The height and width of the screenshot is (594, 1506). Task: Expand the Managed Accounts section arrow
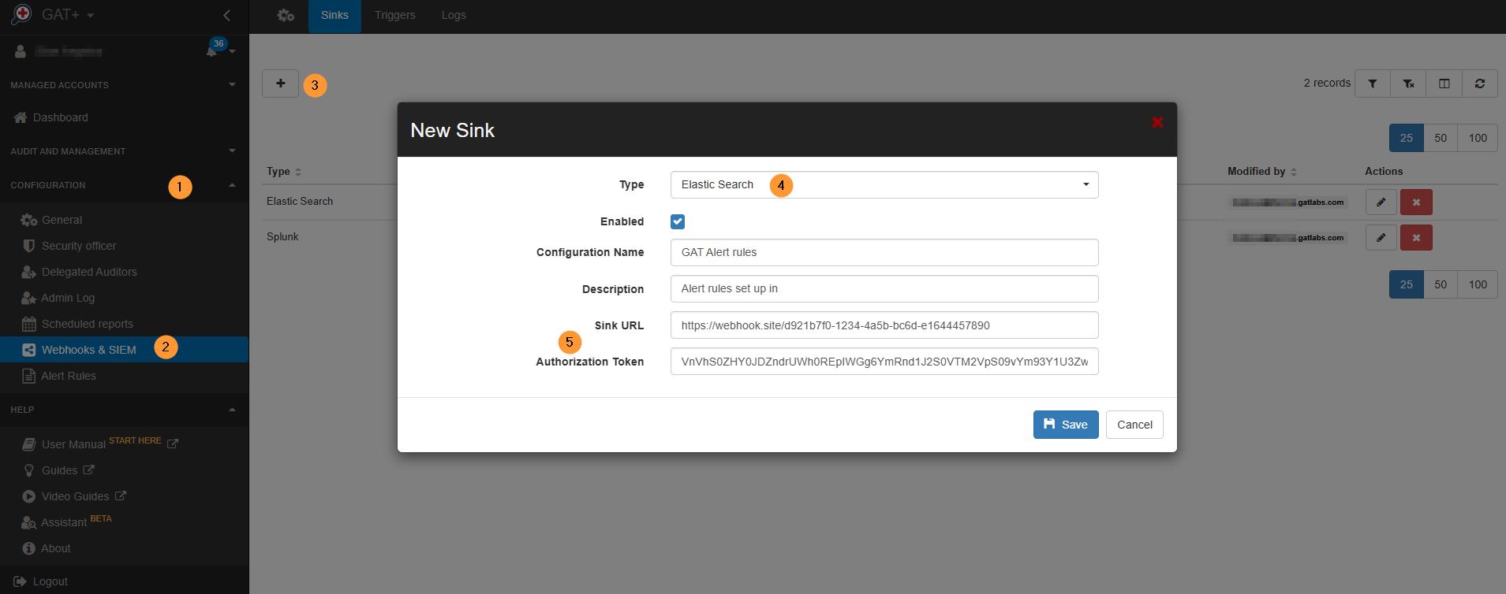click(232, 84)
